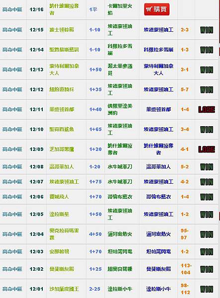Click the score 4-2 in 12/07 row
This screenshot has width=220, height=298.
coord(185,182)
